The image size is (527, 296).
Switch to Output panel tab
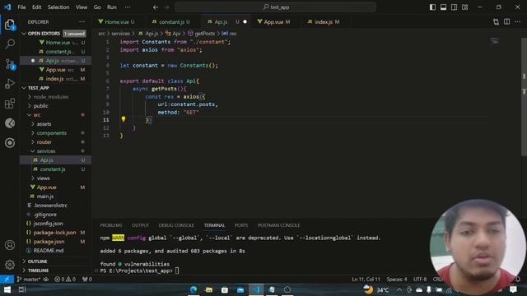coord(140,225)
